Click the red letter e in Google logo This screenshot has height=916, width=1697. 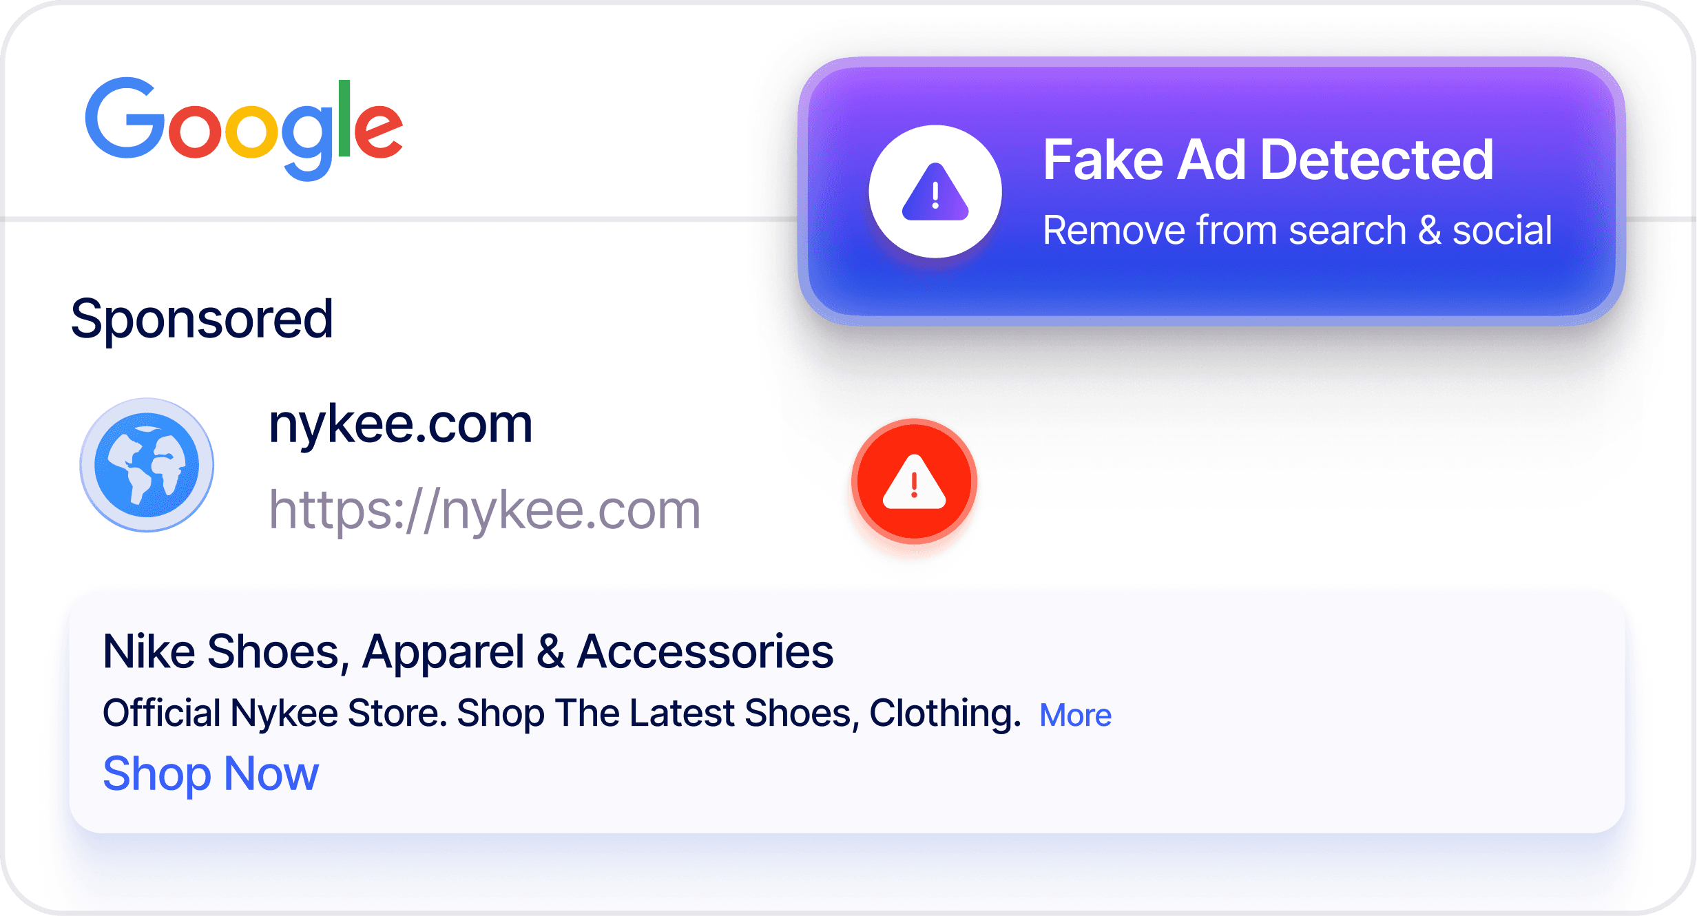coord(378,129)
